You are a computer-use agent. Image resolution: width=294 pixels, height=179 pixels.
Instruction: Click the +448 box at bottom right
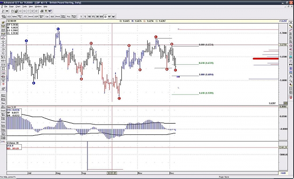[283, 173]
